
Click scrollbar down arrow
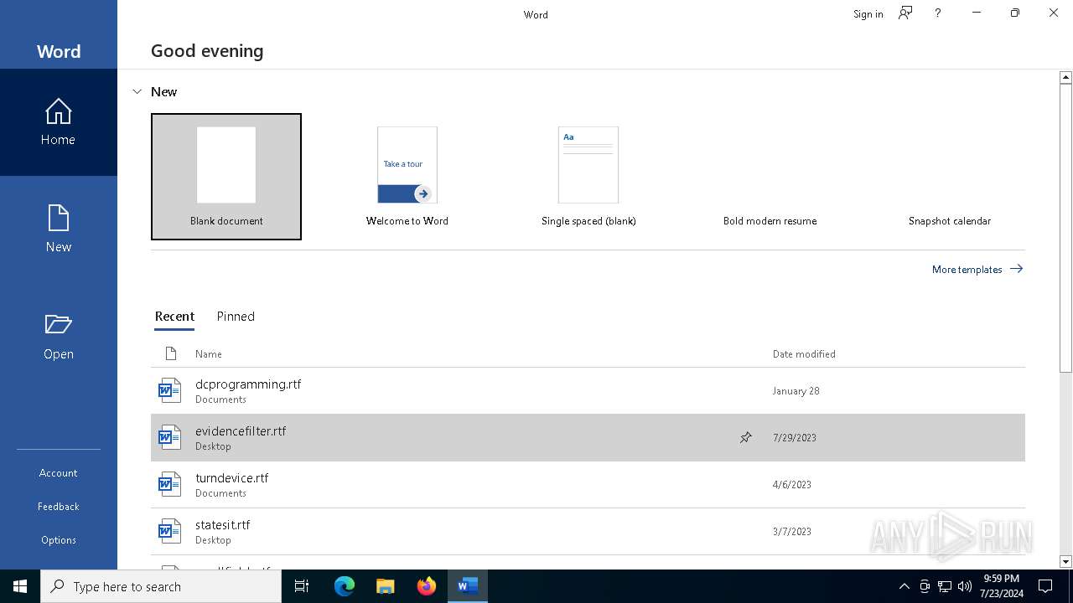pos(1065,562)
